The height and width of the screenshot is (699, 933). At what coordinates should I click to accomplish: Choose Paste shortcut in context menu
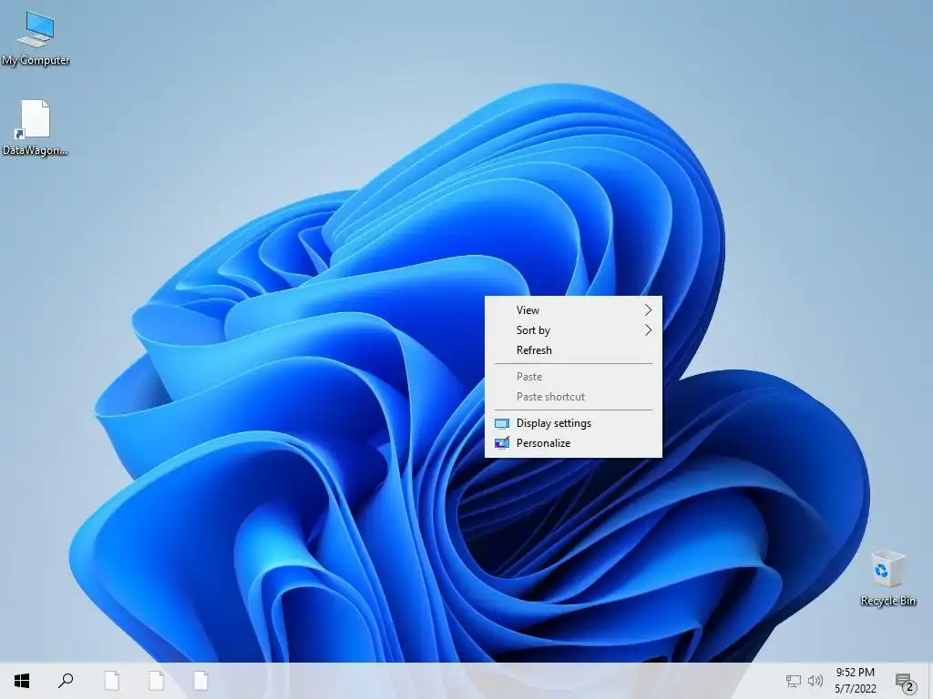[573, 397]
